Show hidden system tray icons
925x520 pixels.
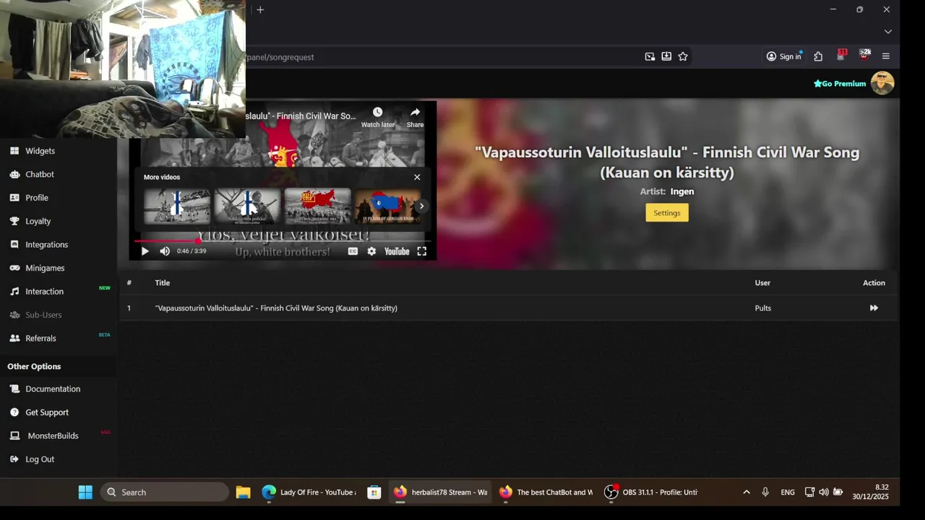pyautogui.click(x=747, y=493)
